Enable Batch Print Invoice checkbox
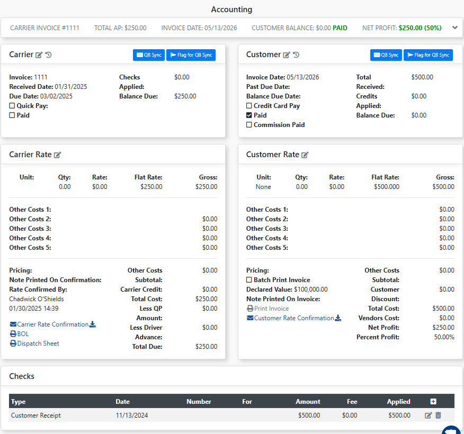Screen dimensions: 464x434 249,280
